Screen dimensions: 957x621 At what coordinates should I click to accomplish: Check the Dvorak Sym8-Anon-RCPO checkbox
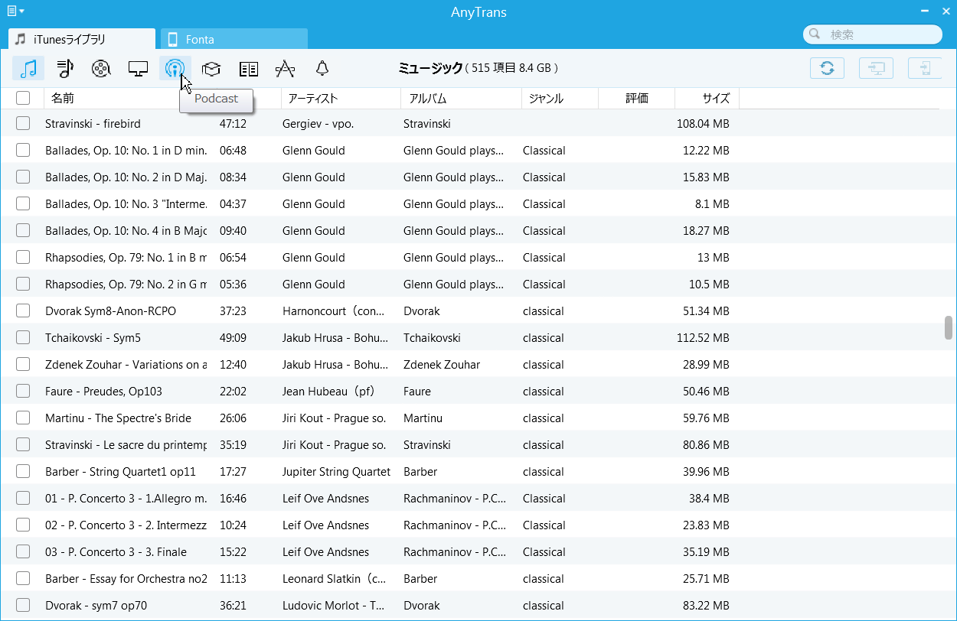coord(23,310)
